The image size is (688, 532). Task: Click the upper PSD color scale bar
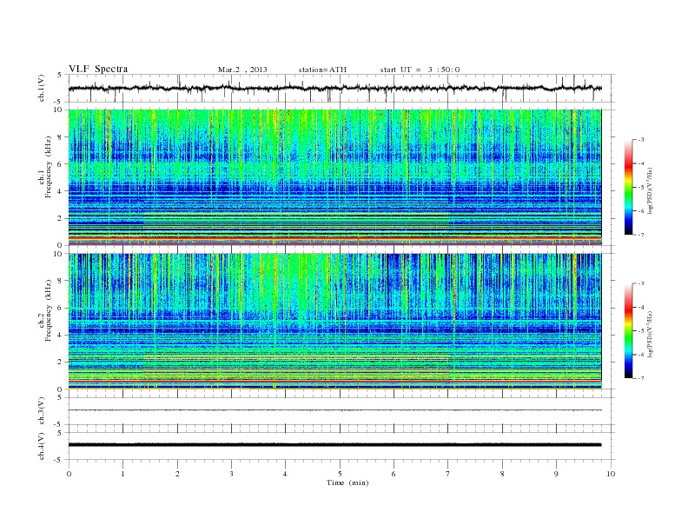pos(628,187)
